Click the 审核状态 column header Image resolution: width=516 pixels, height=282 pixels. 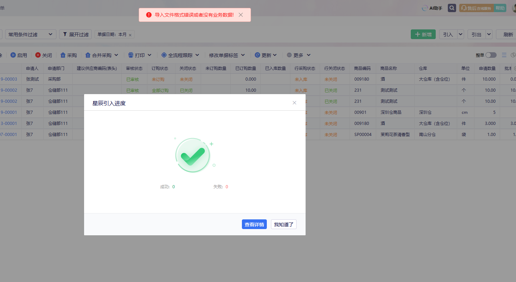pos(134,69)
